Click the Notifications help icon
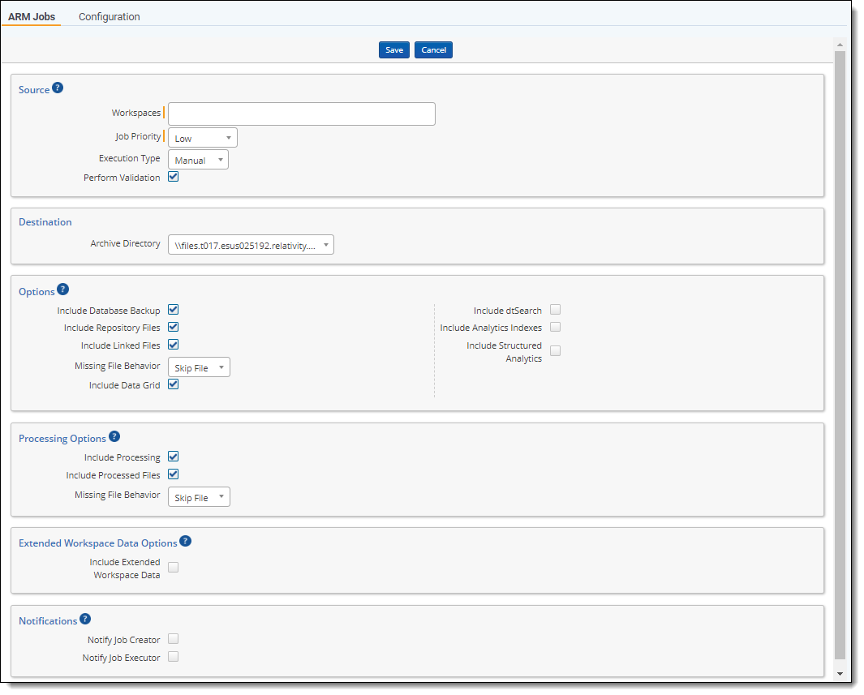The height and width of the screenshot is (695, 864). [x=85, y=620]
